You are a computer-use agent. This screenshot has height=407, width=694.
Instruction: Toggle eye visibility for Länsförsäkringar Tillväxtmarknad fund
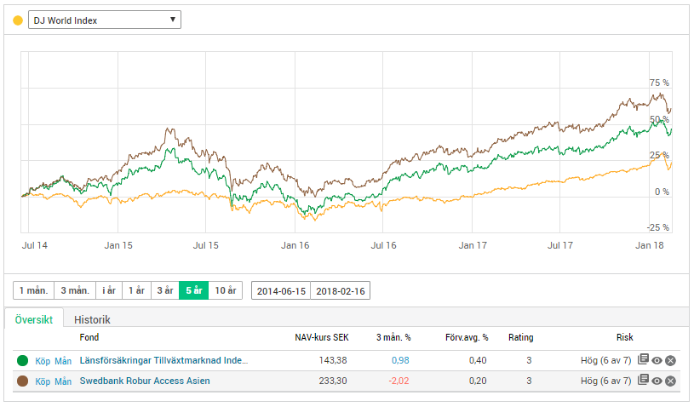click(657, 360)
